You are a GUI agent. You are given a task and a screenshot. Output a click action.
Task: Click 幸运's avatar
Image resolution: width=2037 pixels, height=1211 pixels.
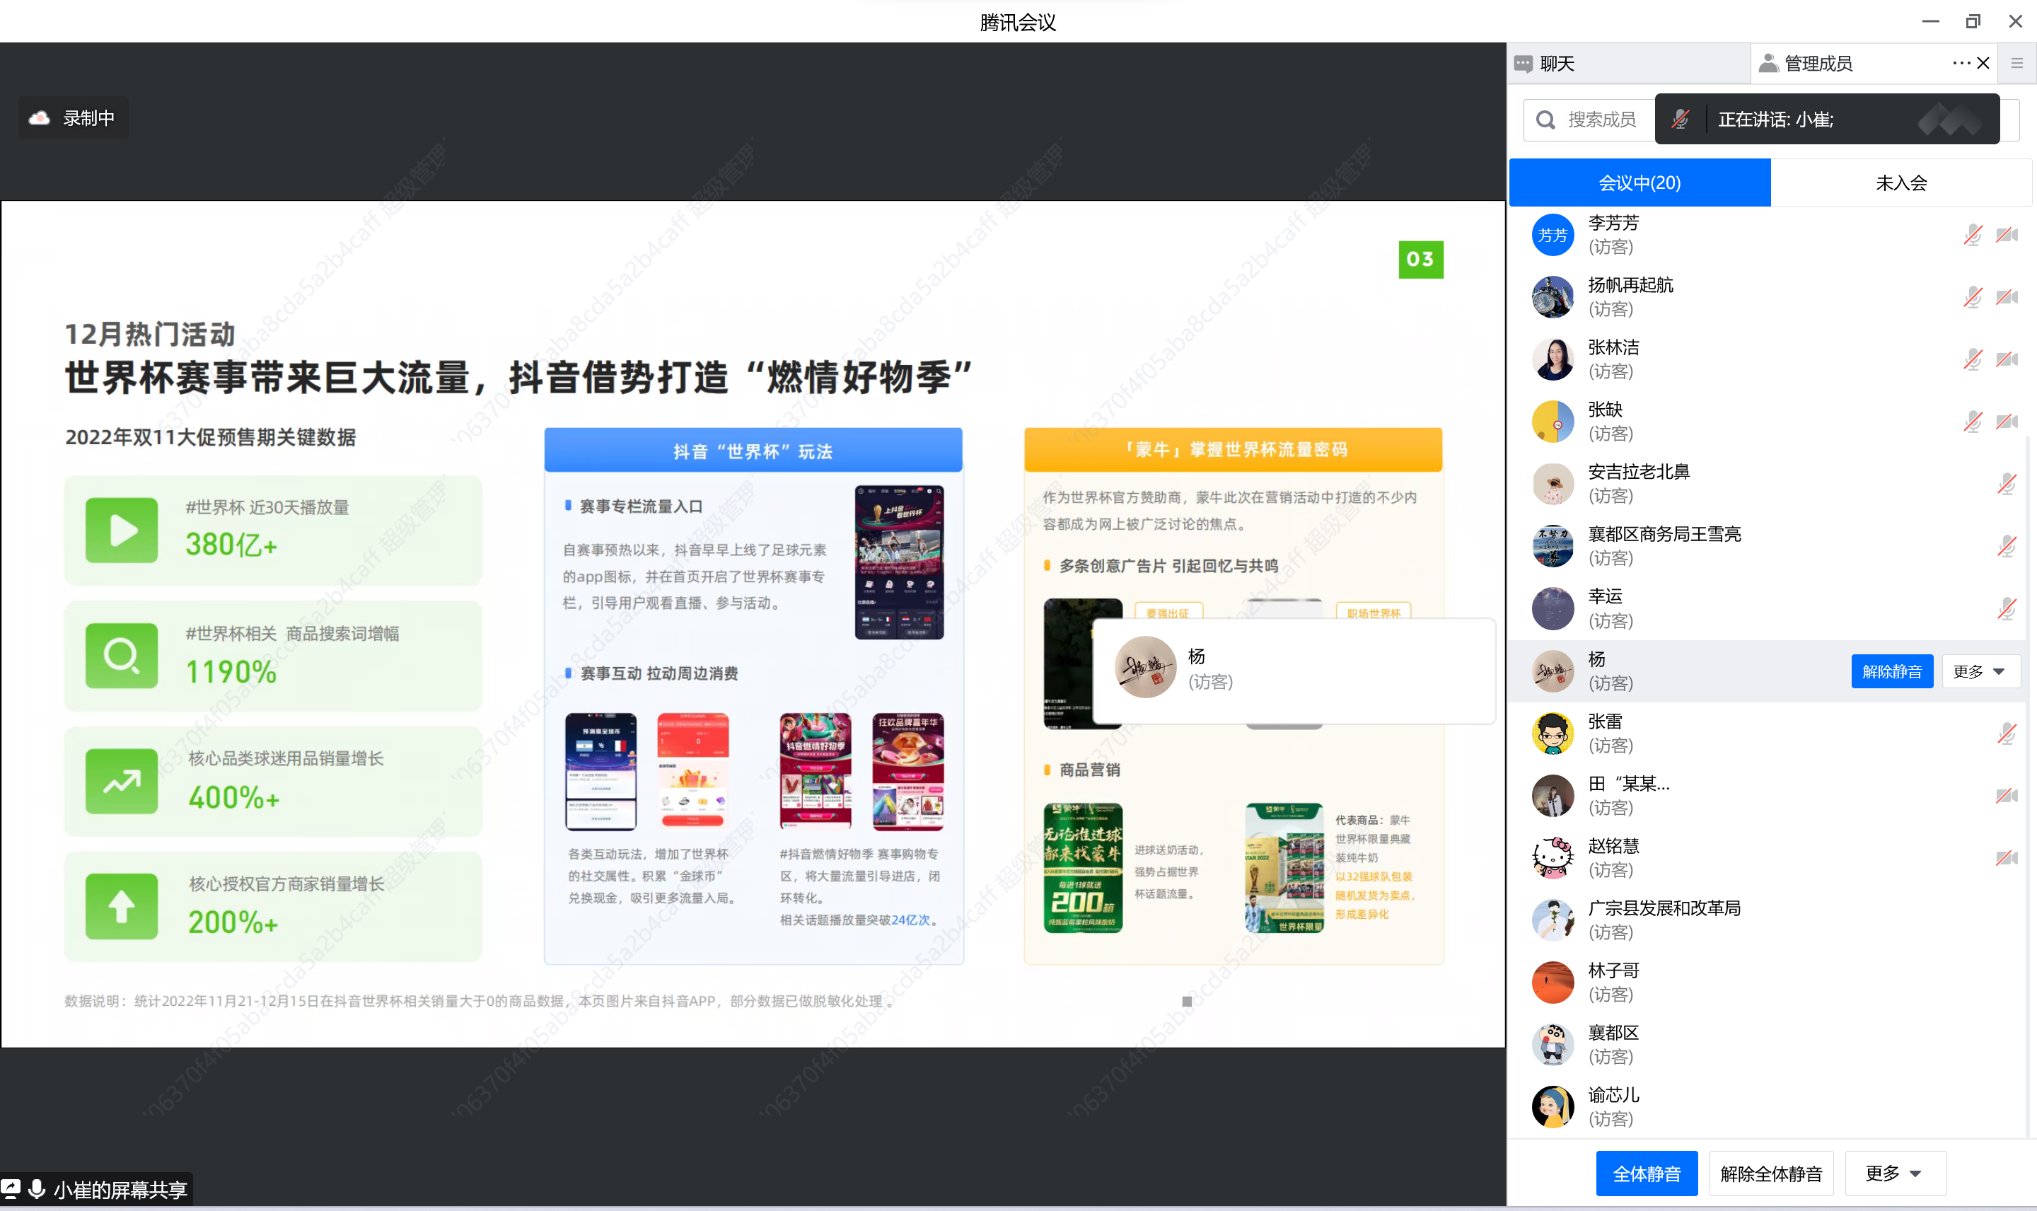tap(1553, 609)
